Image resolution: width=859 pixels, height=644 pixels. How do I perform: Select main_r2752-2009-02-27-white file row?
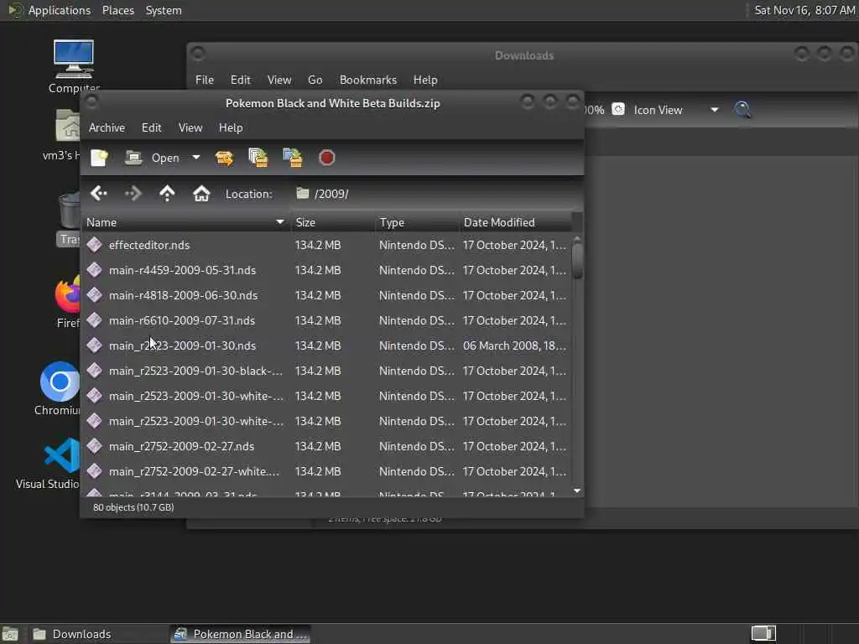click(x=326, y=471)
